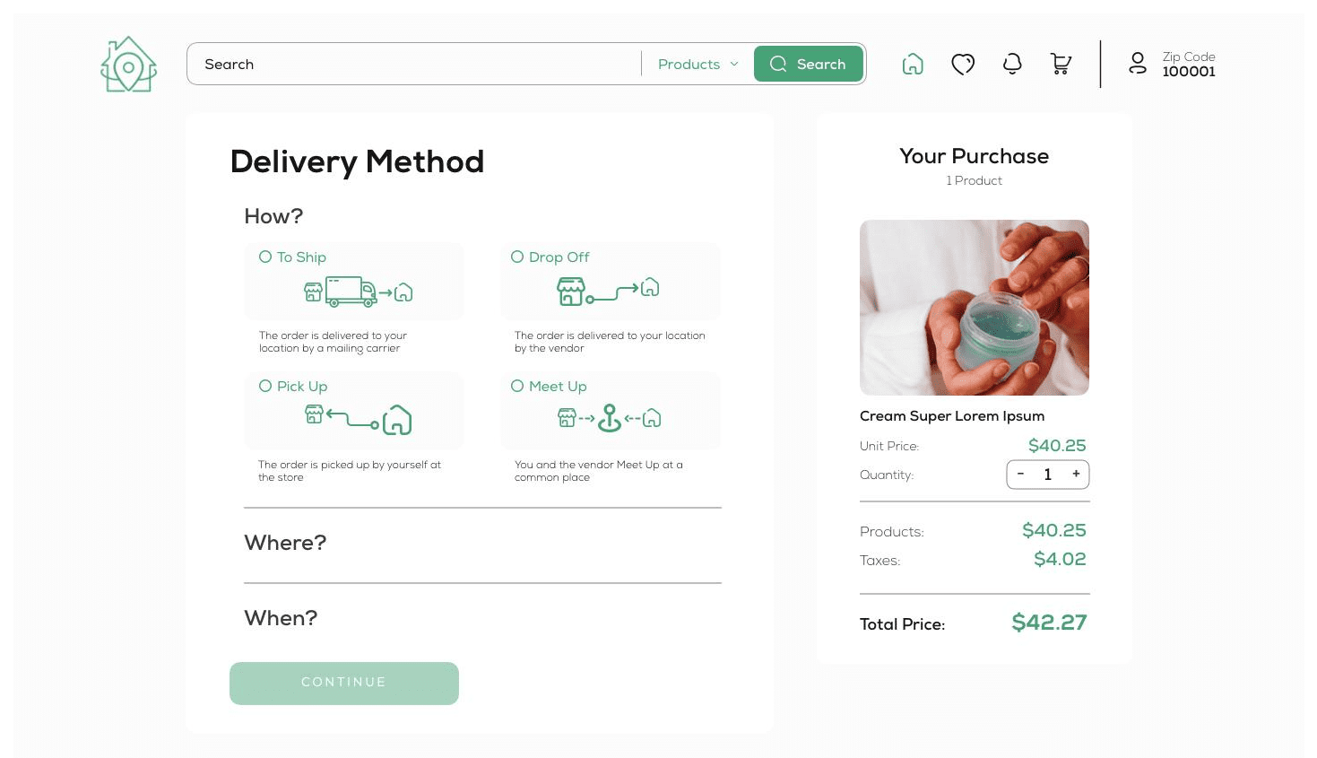Click the quantity value 1

(1047, 475)
